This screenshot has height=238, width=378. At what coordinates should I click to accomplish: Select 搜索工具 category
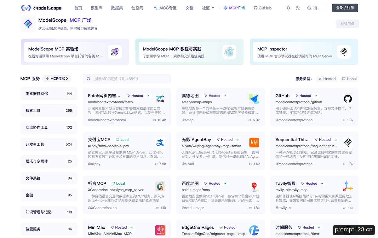(x=49, y=111)
